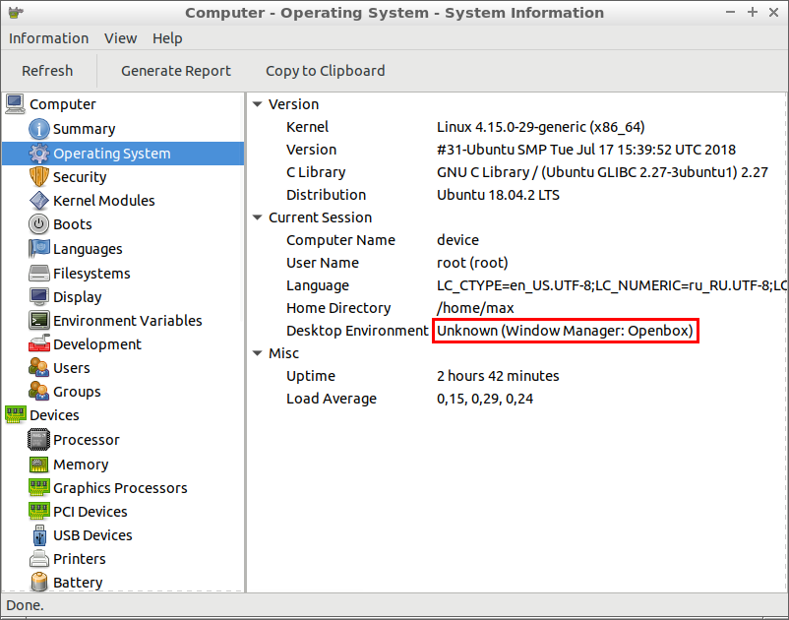Viewport: 789px width, 620px height.
Task: Open the View menu
Action: tap(120, 38)
